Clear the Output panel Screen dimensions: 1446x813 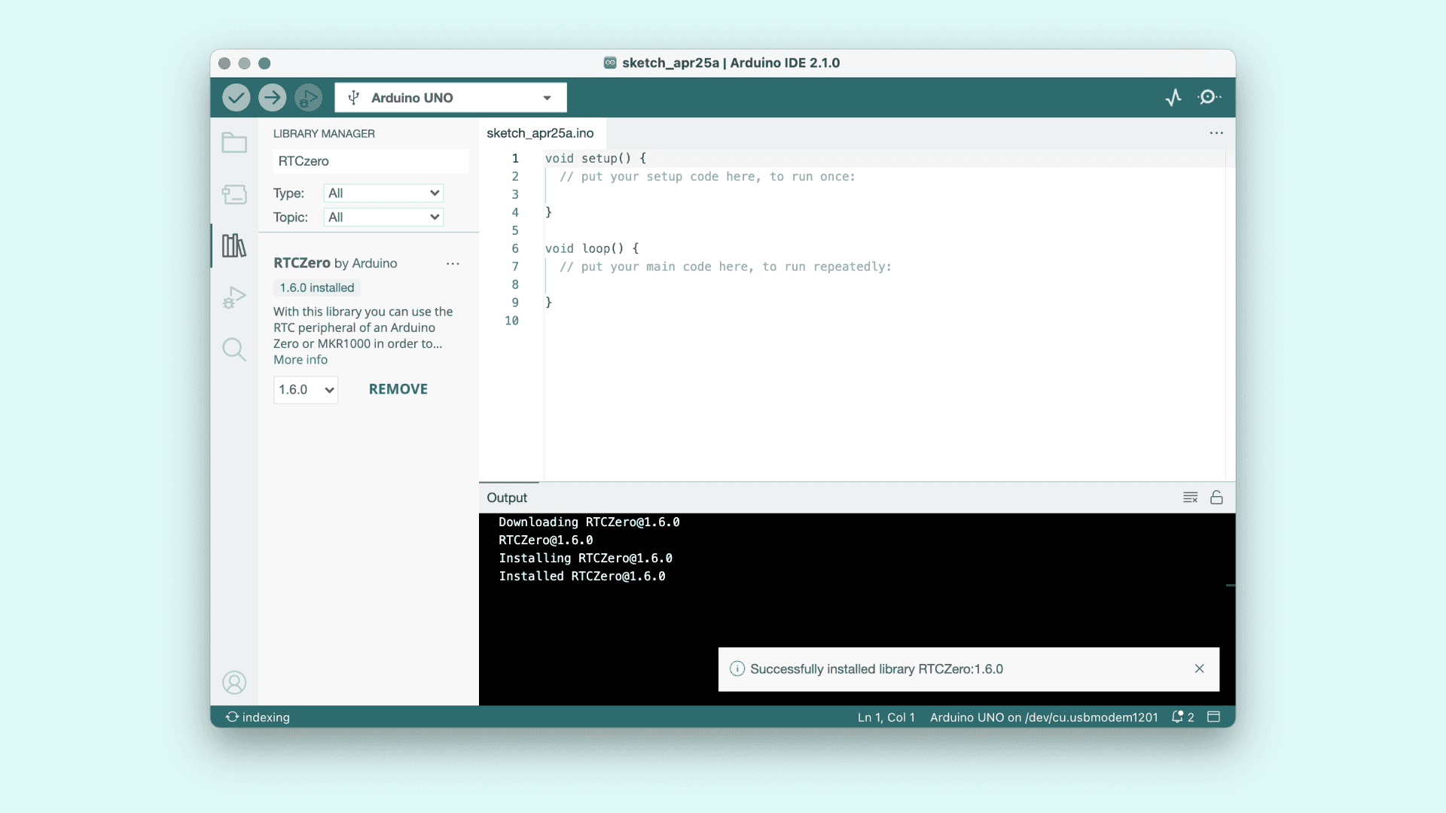pyautogui.click(x=1190, y=498)
